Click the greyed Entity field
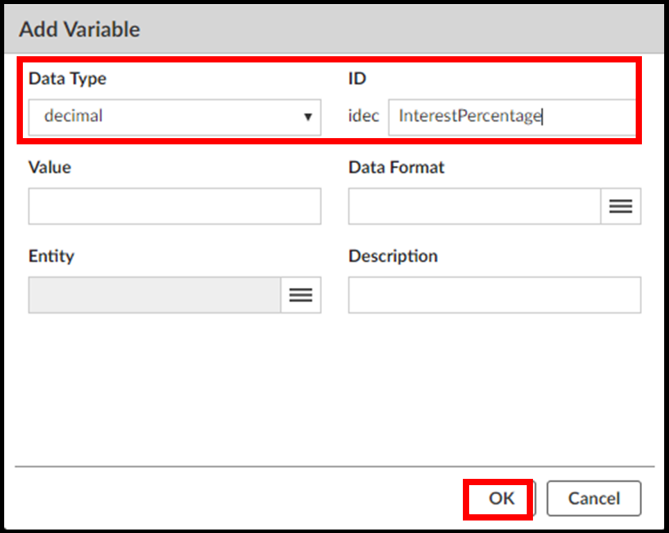This screenshot has width=669, height=533. point(154,295)
